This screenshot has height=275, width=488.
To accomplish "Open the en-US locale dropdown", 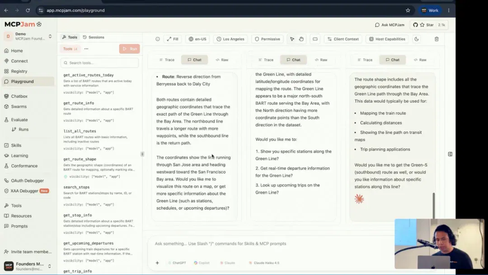I will click(x=197, y=39).
